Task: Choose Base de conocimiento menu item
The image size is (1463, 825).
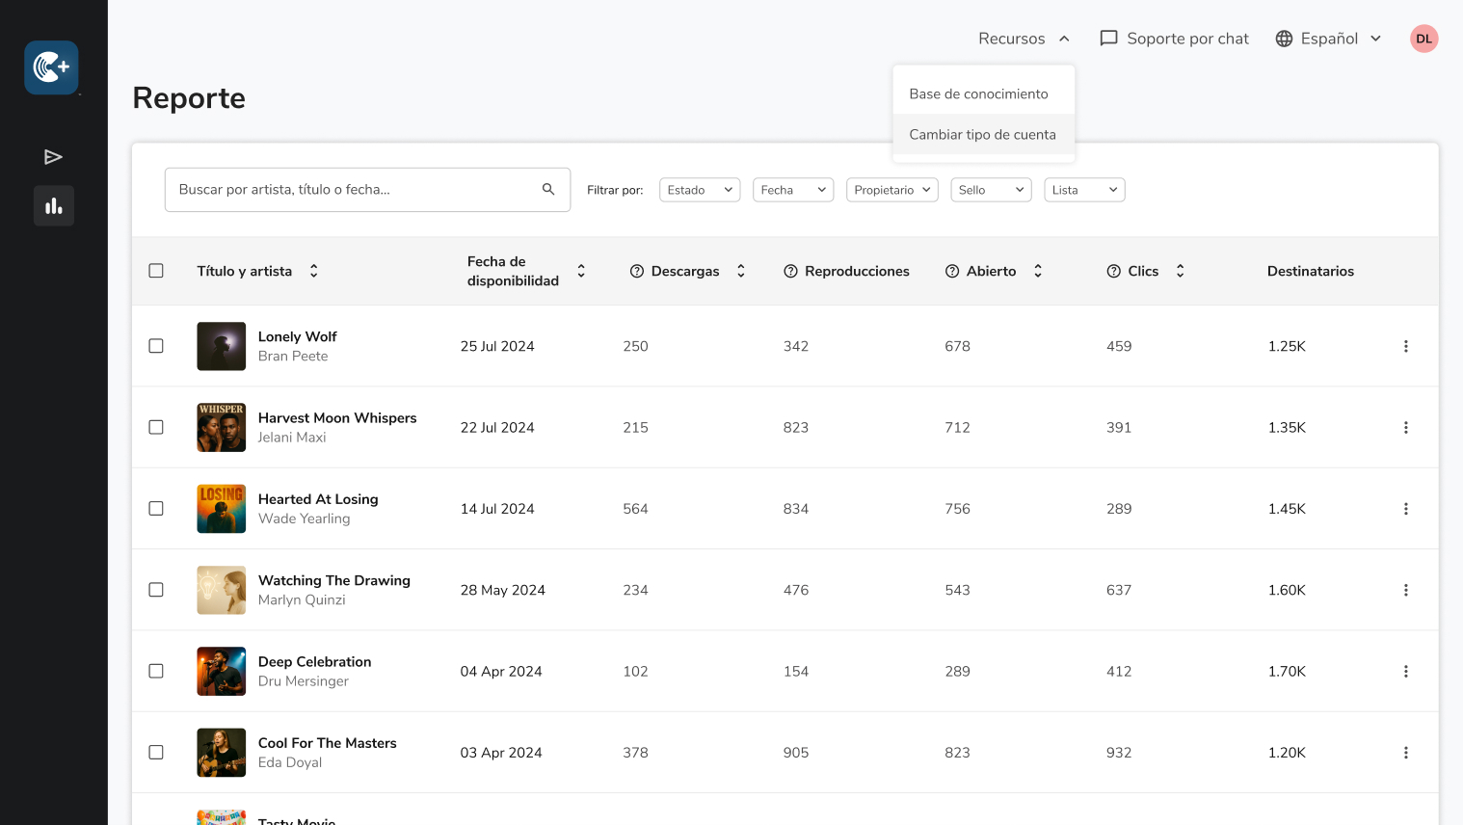Action: [x=978, y=93]
